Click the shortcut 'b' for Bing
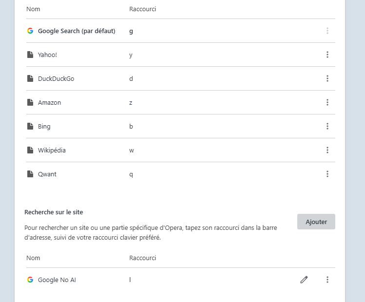365x302 pixels. coord(131,126)
